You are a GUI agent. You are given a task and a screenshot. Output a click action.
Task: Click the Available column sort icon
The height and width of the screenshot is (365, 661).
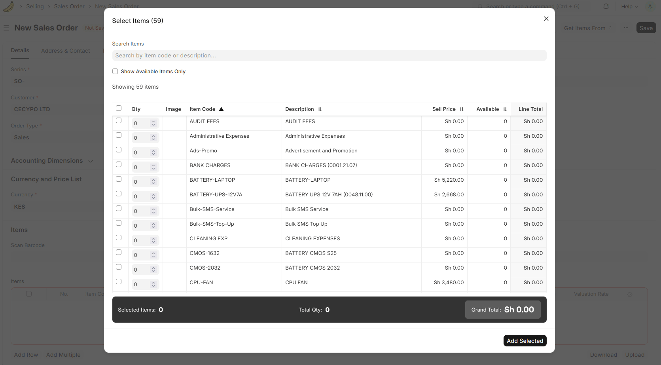coord(505,109)
